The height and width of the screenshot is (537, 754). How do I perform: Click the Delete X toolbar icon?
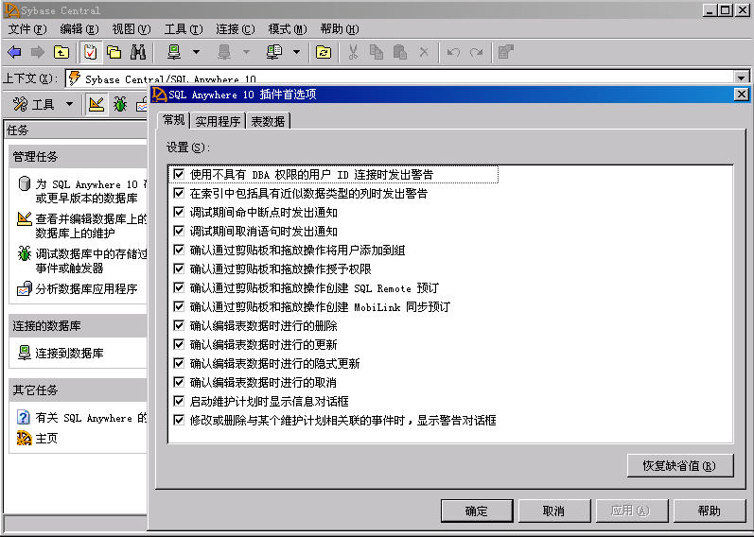coord(424,52)
